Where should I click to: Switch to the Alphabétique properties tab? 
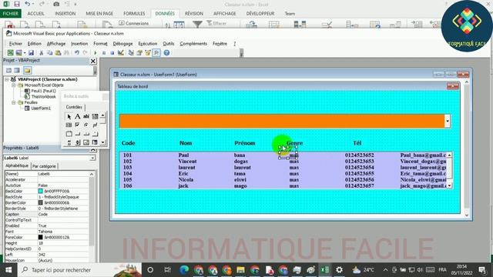pos(17,165)
